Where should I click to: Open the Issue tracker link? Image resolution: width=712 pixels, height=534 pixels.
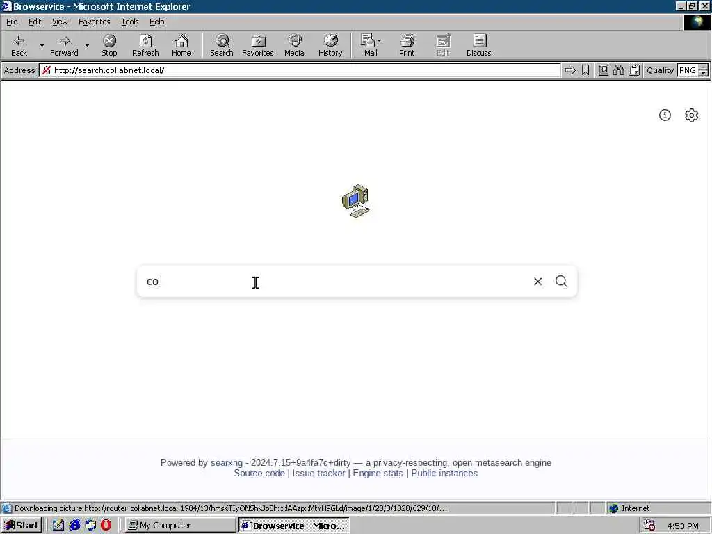click(x=318, y=473)
